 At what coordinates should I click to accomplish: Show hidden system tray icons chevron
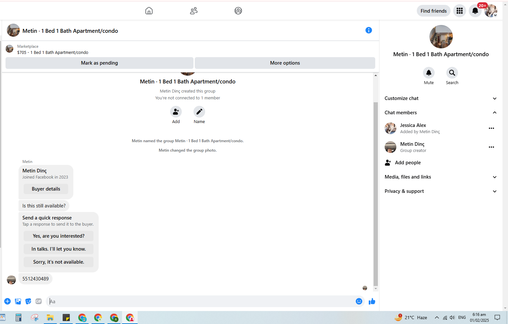437,318
